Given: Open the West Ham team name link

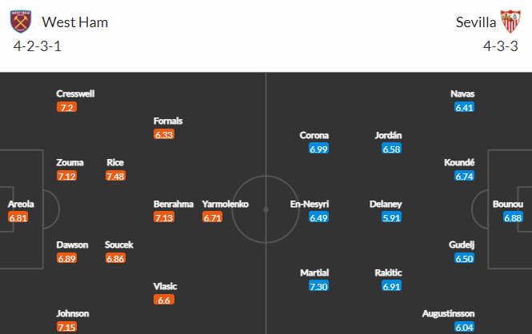Looking at the screenshot, I should (75, 22).
